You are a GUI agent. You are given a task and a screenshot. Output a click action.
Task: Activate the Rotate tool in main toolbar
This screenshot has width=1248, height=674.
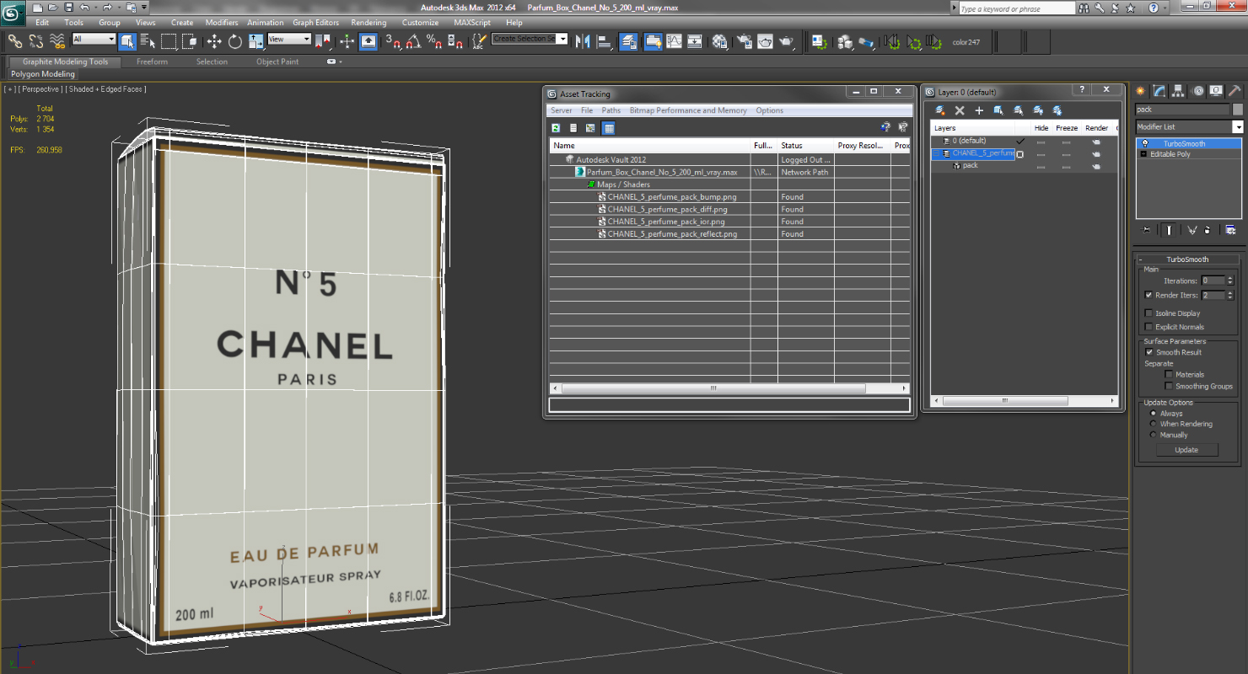(234, 41)
